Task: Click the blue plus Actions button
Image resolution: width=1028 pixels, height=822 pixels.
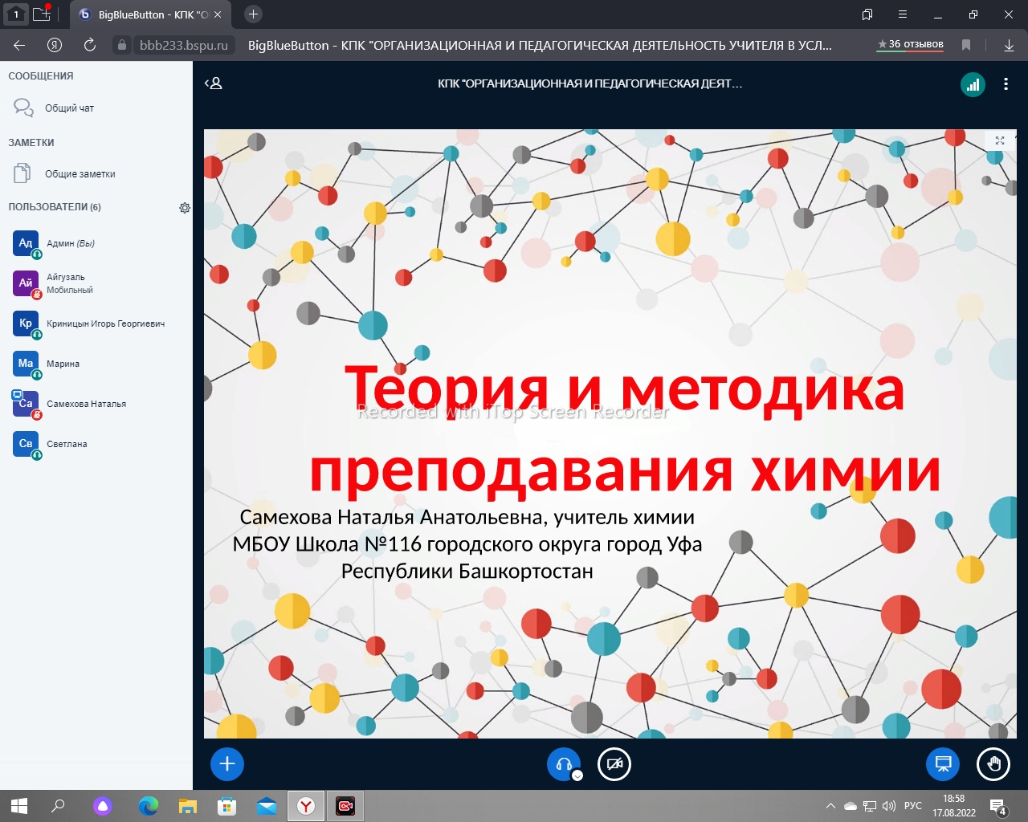Action: pyautogui.click(x=227, y=764)
